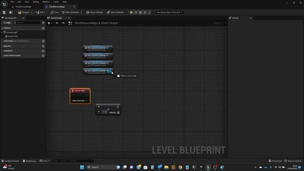
Task: Open the Debug menu
Action: (36, 2)
